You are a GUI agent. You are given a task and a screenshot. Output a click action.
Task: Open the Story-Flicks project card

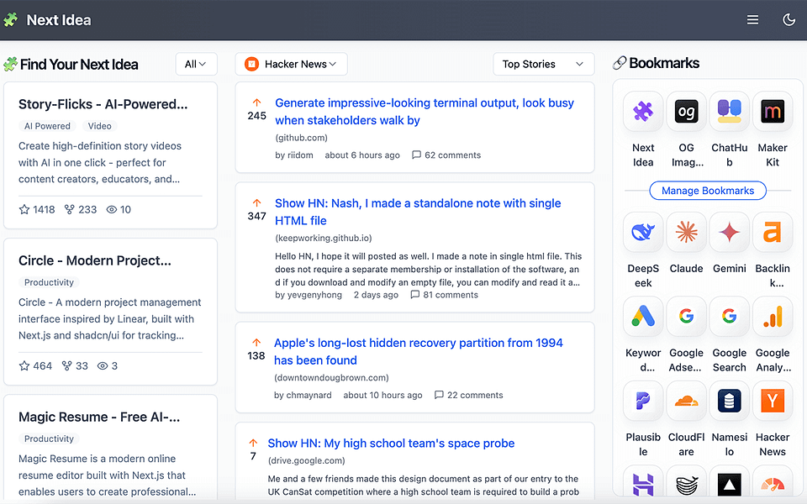point(110,155)
